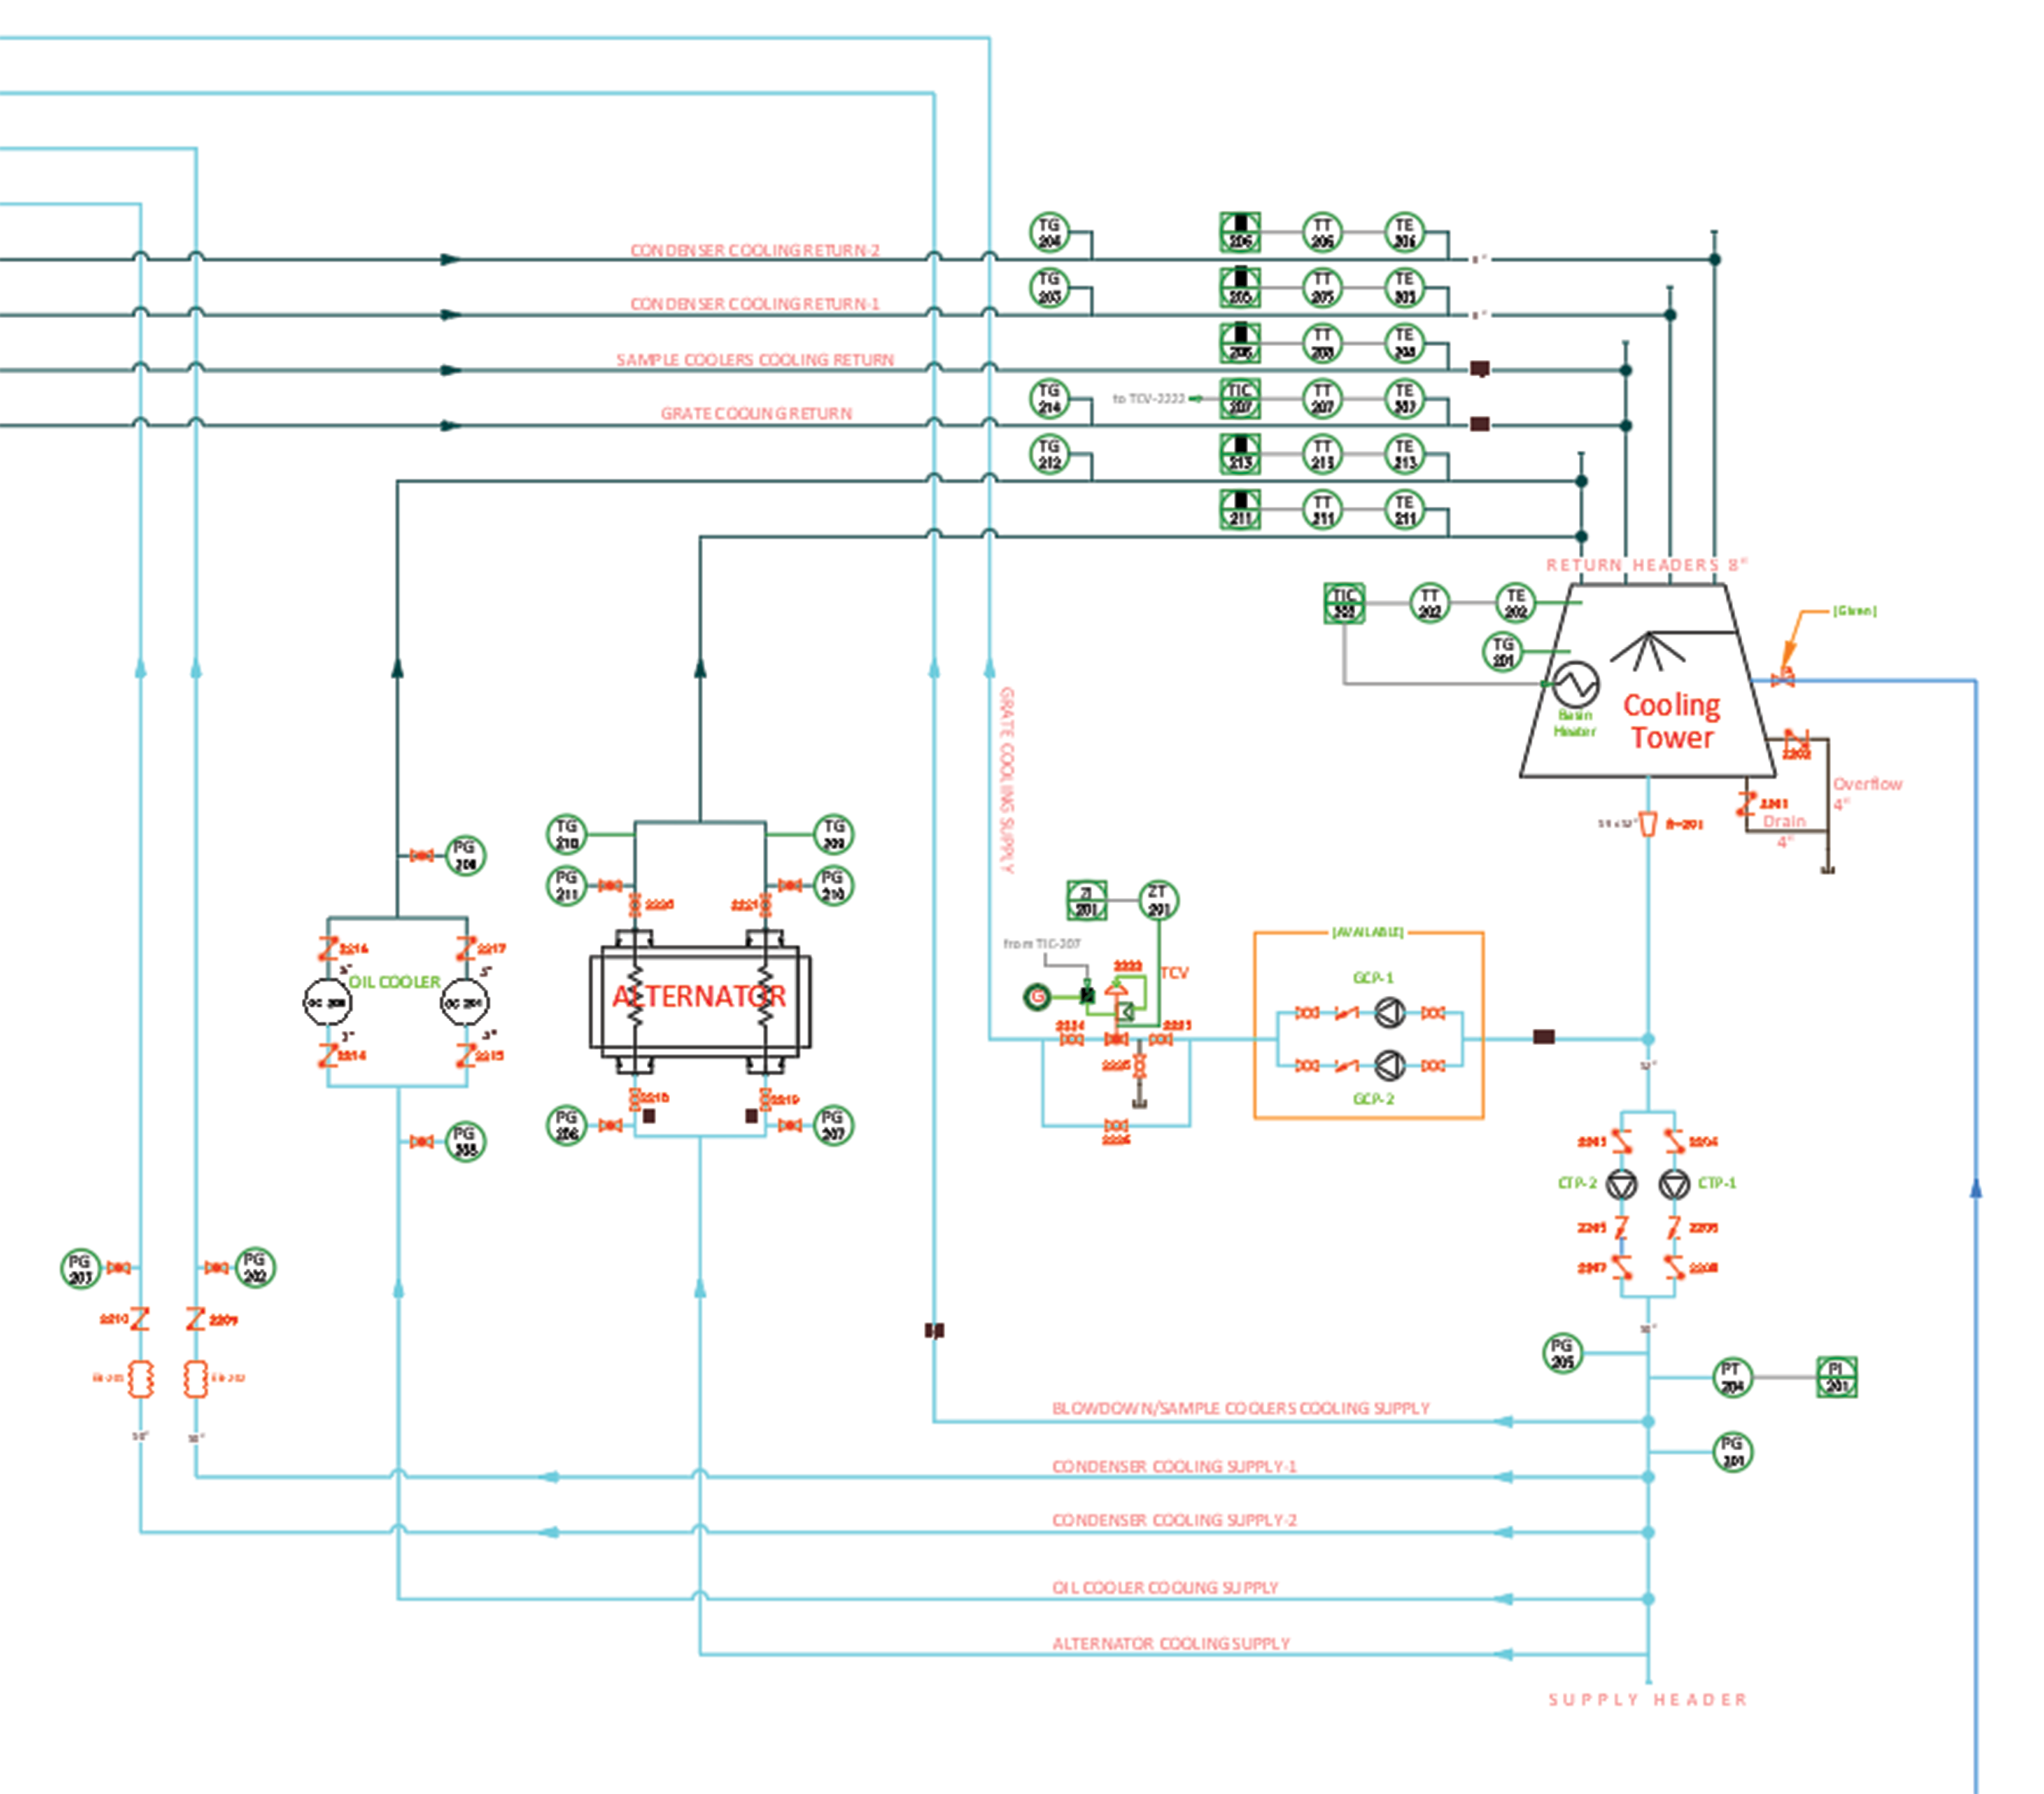Viewport: 2044px width, 1794px height.
Task: Click the PI 201 indicator symbol
Action: (1837, 1377)
